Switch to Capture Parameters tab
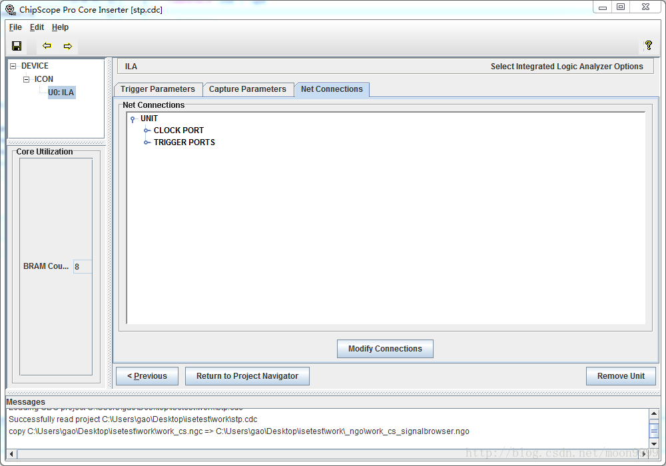Screen dimensions: 666x466 tap(248, 89)
